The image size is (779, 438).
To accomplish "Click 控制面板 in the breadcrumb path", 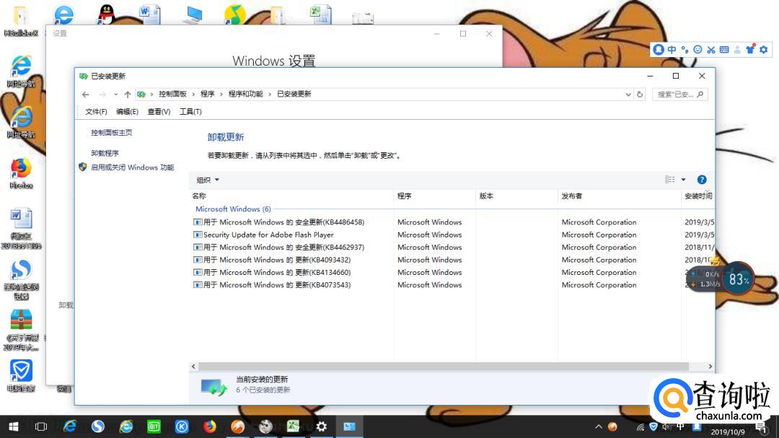I will coord(172,94).
